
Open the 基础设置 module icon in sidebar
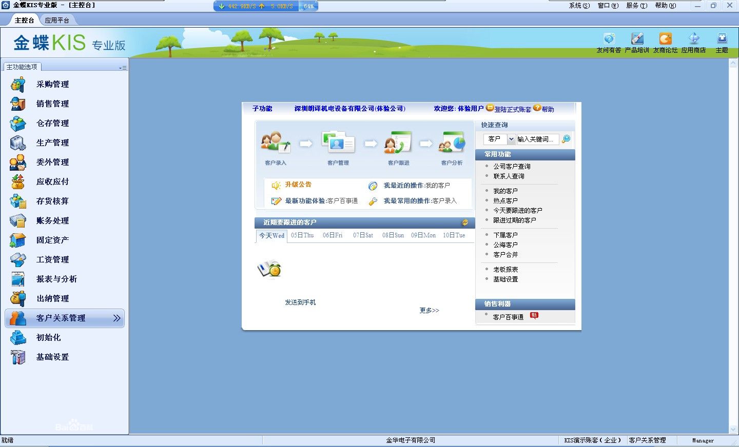tap(18, 357)
